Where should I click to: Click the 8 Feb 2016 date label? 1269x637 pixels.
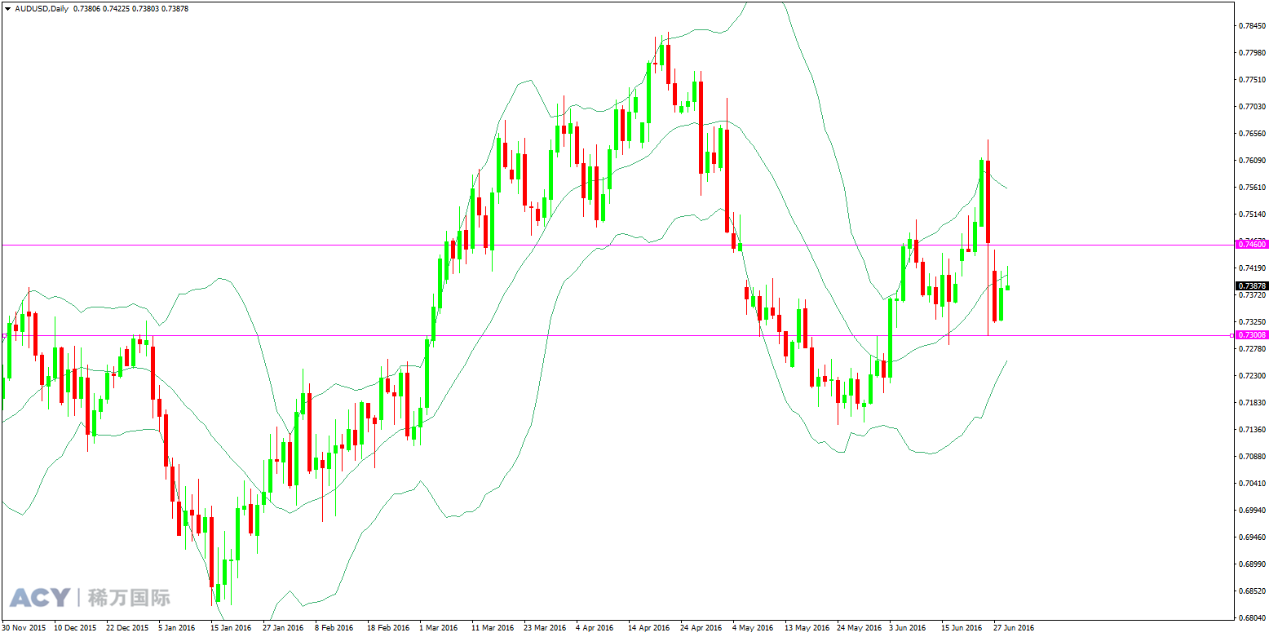coord(334,629)
